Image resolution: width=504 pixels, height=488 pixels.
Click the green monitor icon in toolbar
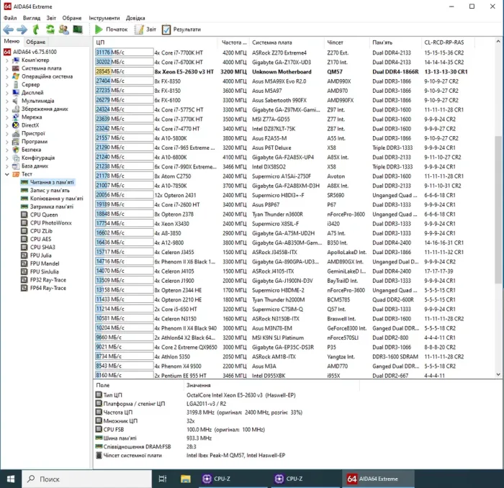coord(77,30)
